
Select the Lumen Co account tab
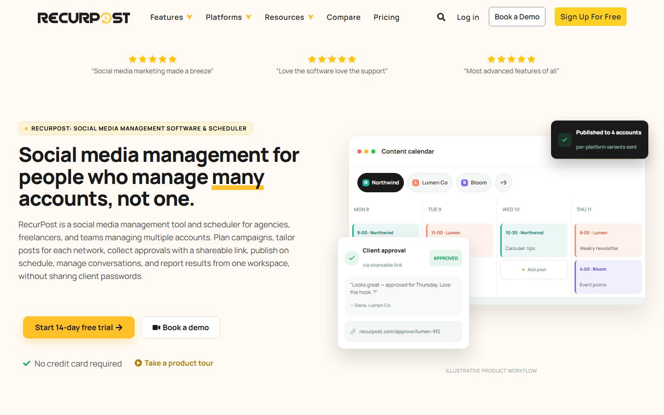430,183
